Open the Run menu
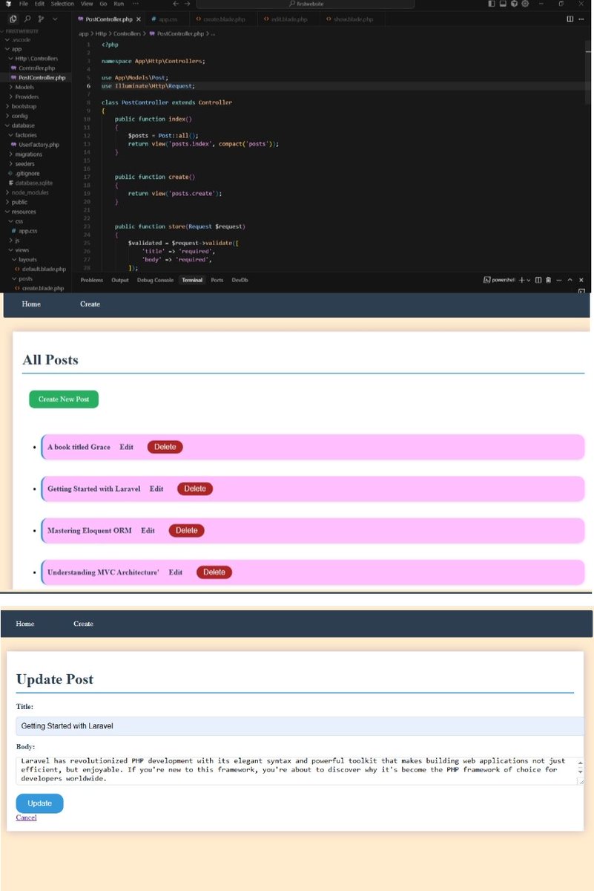Viewport: 594px width, 891px height. (x=118, y=4)
